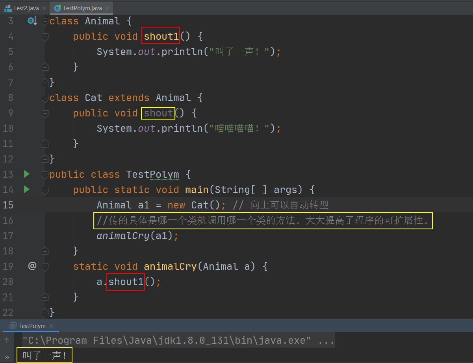
Task: Click the shout method name in Cat class
Action: (x=159, y=113)
